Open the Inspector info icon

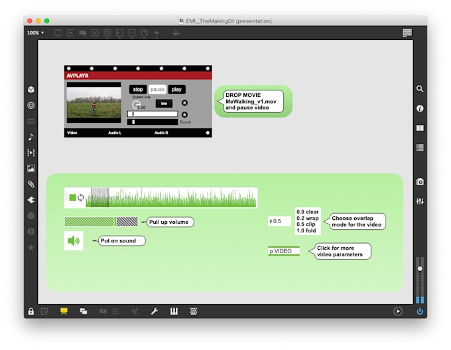420,108
